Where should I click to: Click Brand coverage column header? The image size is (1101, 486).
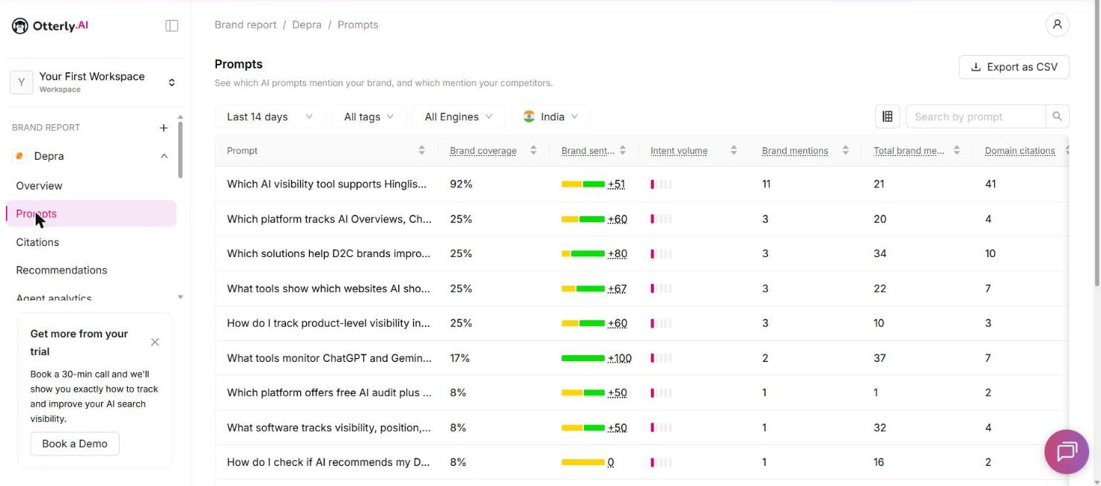click(x=483, y=151)
